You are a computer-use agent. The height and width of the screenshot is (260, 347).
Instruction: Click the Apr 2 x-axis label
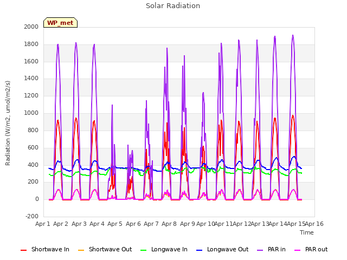[61, 224]
